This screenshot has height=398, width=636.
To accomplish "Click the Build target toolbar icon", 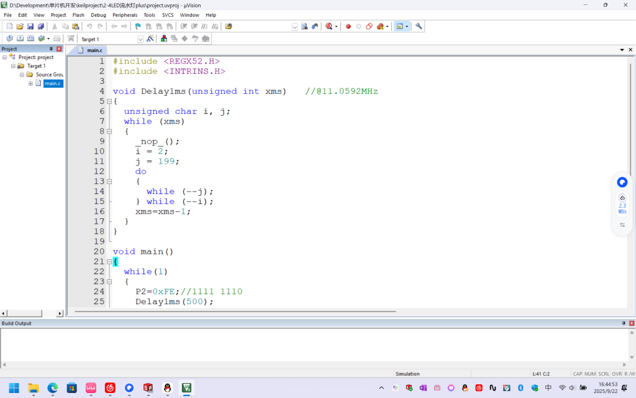I will tap(20, 39).
